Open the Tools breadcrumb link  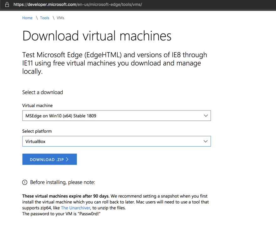(x=45, y=18)
